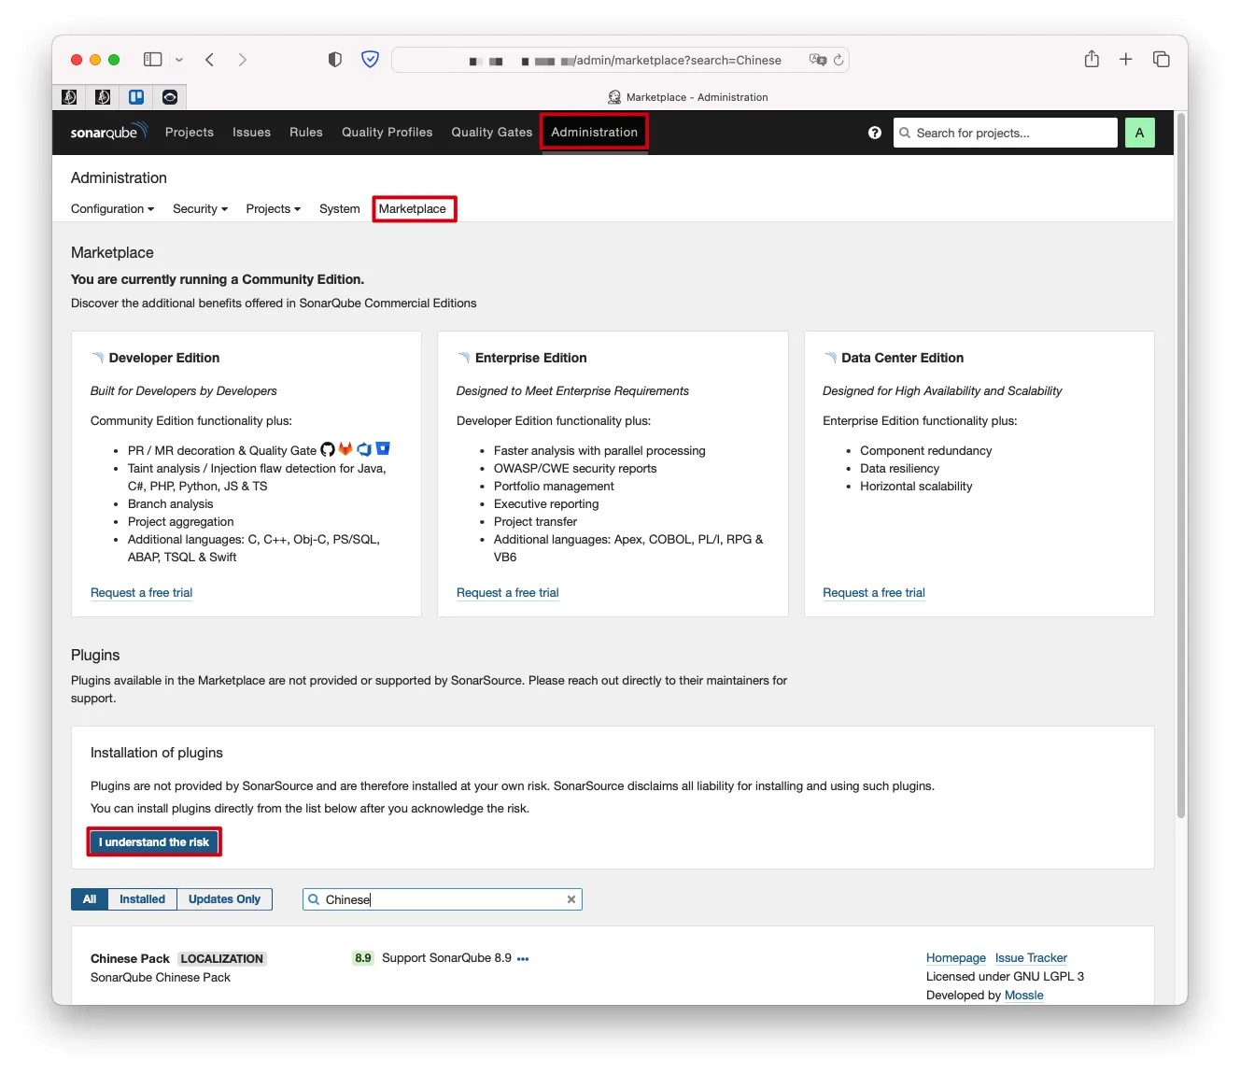
Task: Switch to 'Installed' plugins filter
Action: click(x=142, y=899)
